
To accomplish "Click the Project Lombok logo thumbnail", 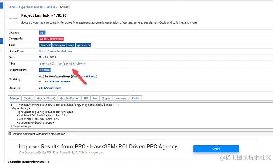I will [x=13, y=18].
